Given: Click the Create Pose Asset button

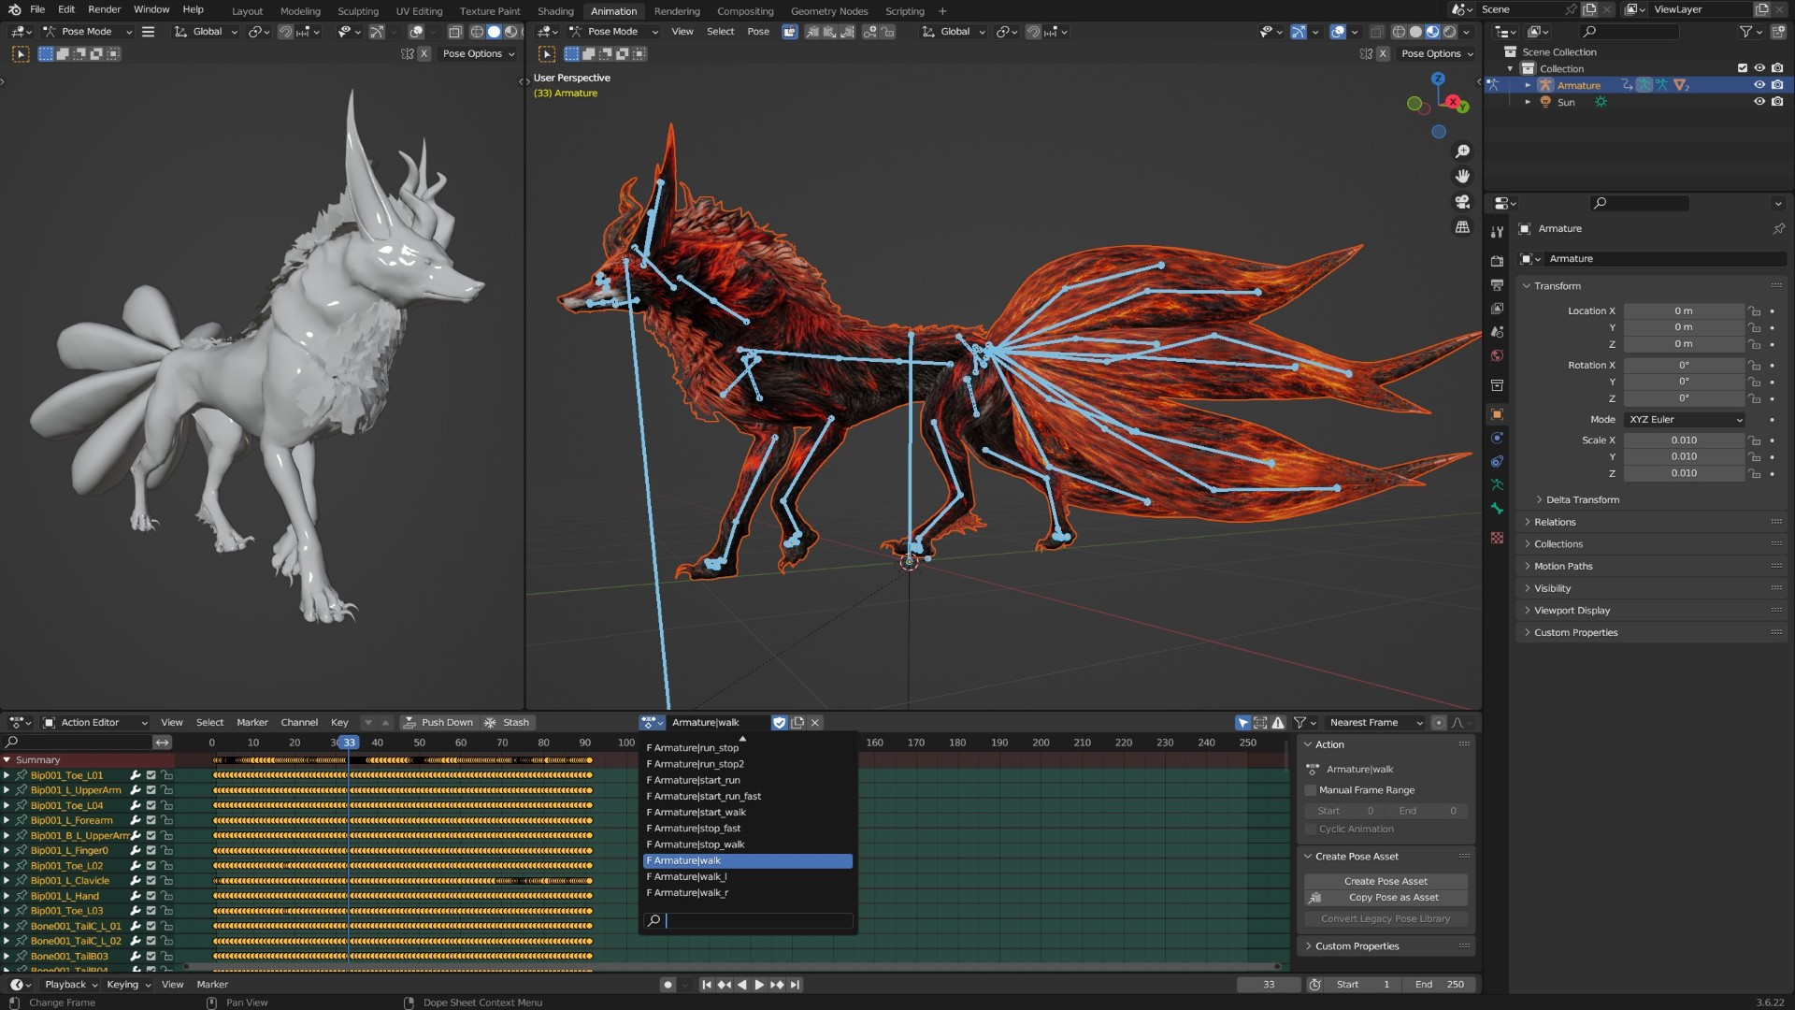Looking at the screenshot, I should tap(1386, 882).
